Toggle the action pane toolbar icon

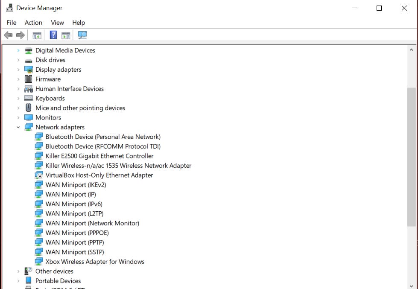coord(66,35)
